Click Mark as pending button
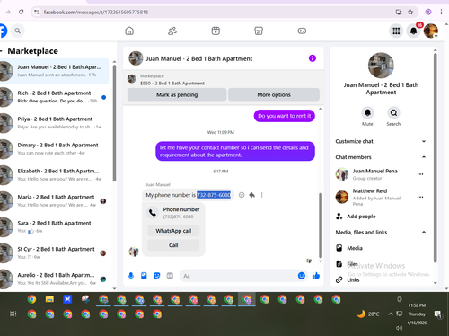The image size is (449, 336). click(177, 94)
